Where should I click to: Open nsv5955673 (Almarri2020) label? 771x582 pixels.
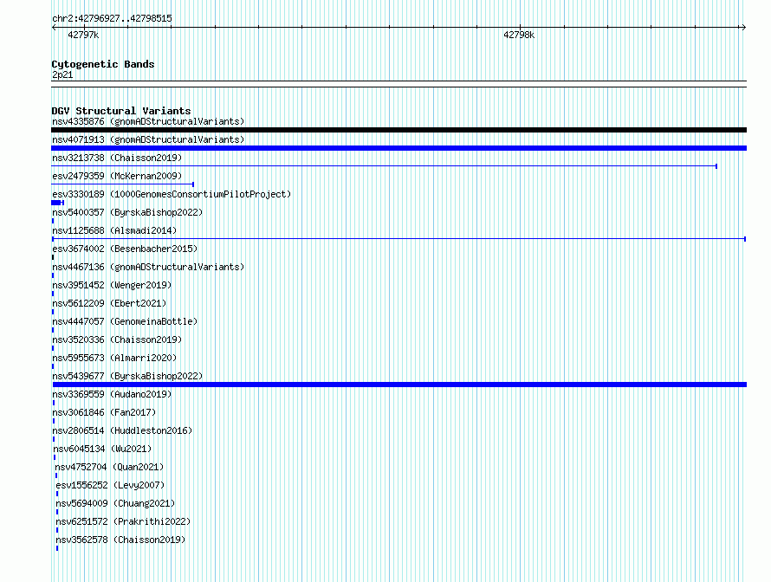tap(114, 358)
